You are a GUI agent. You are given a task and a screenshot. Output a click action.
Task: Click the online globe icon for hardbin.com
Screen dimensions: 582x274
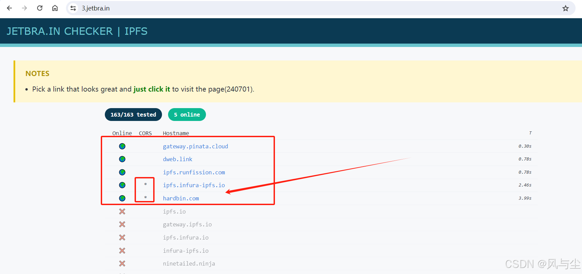click(x=122, y=198)
